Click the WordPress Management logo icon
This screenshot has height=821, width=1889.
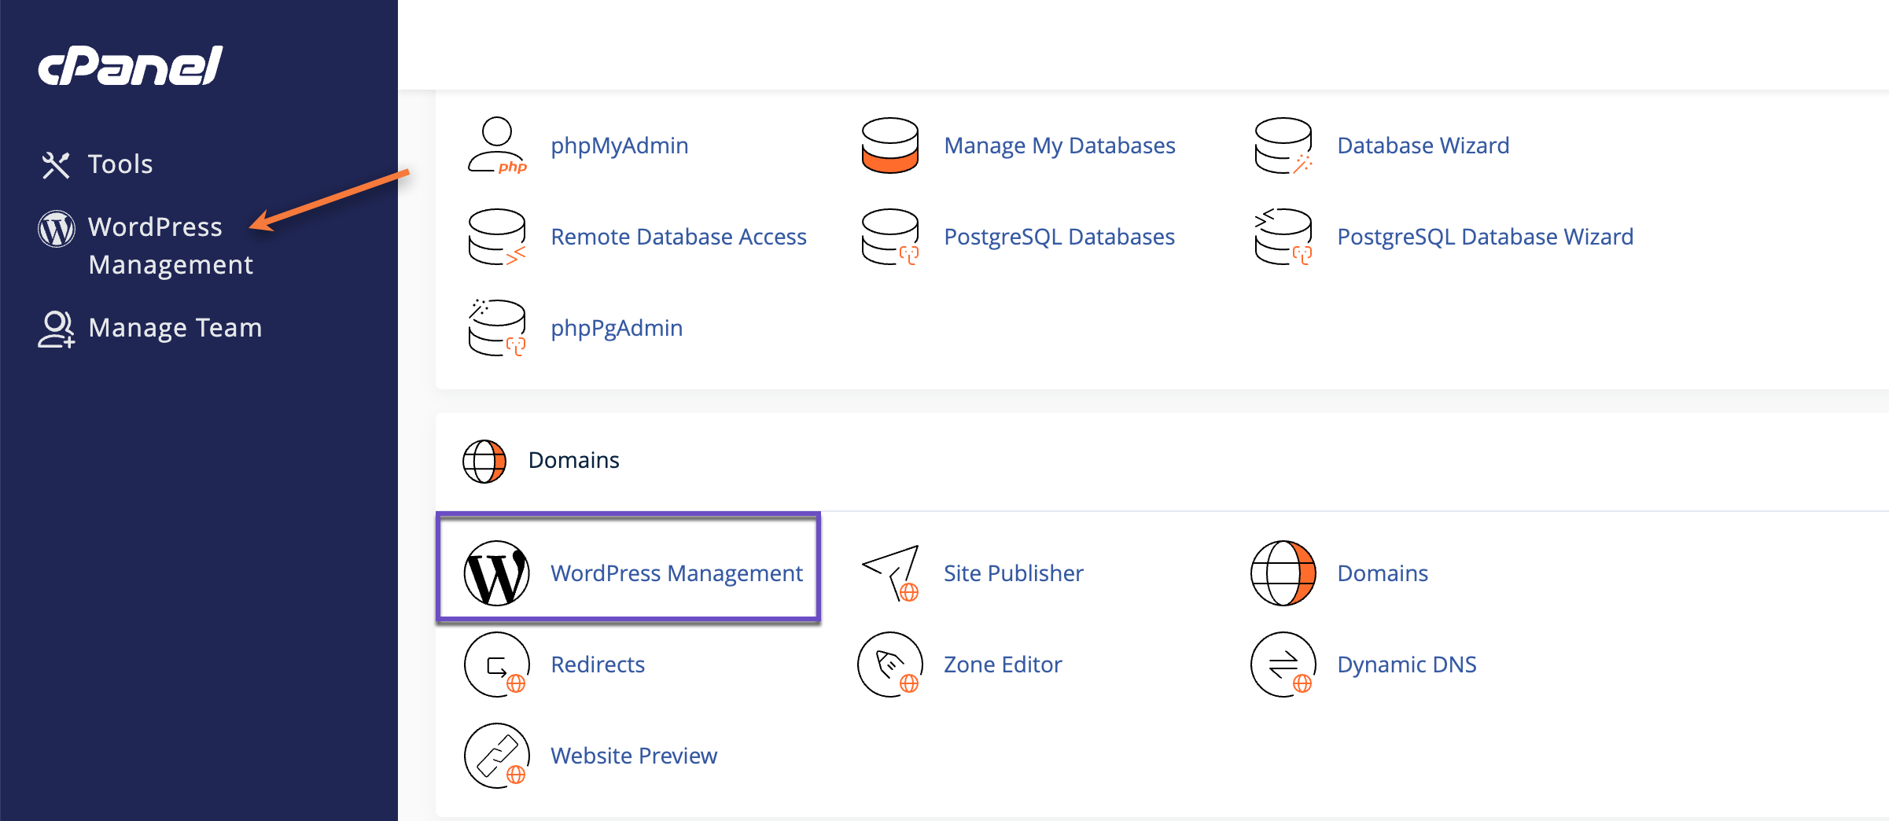click(497, 573)
